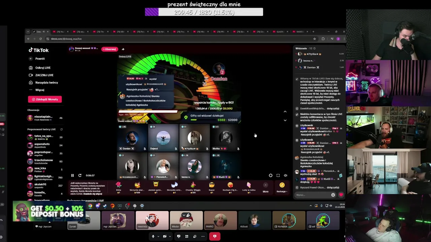This screenshot has width=431, height=242.
Task: Disconnect from the call with red button
Action: pos(214,236)
